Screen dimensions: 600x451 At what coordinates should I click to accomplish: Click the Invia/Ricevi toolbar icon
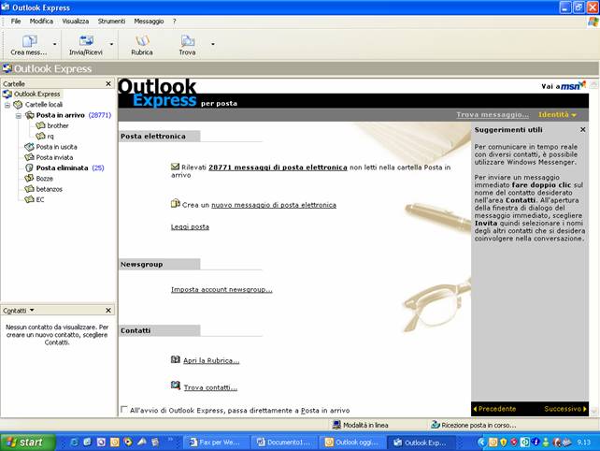pyautogui.click(x=86, y=40)
